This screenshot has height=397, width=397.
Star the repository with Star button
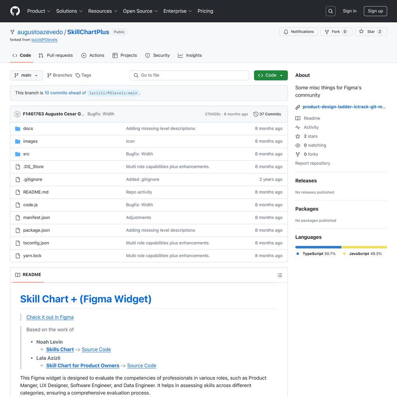pyautogui.click(x=371, y=32)
